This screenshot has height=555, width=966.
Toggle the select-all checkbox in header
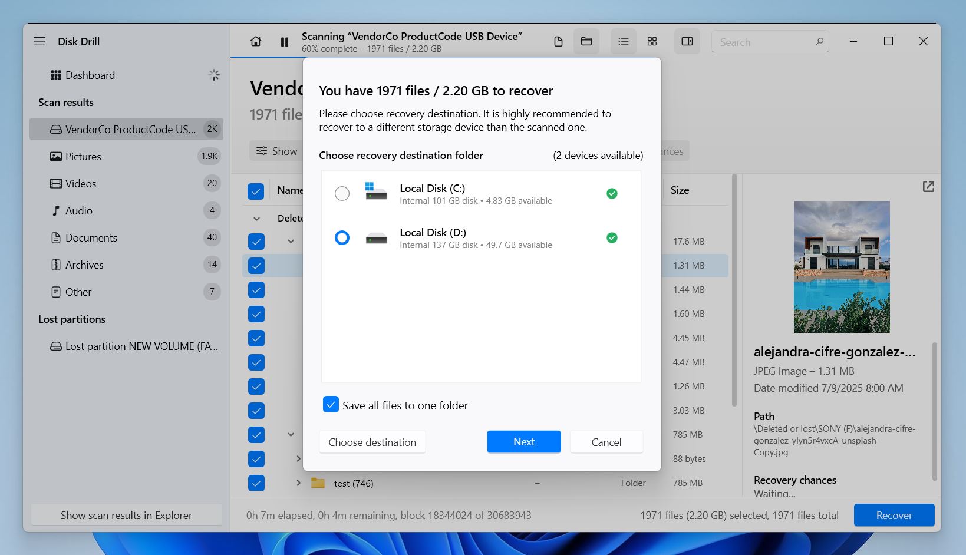(256, 191)
